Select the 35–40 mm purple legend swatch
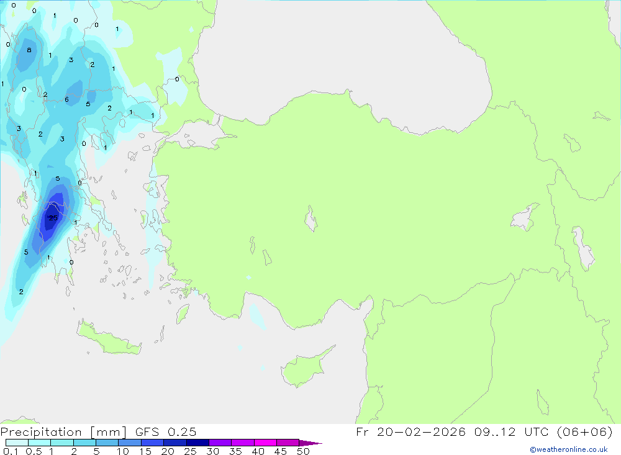621x455 pixels. tap(242, 443)
